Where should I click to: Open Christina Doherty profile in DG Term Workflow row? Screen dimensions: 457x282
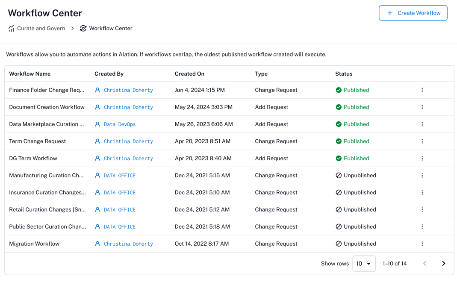(x=128, y=158)
